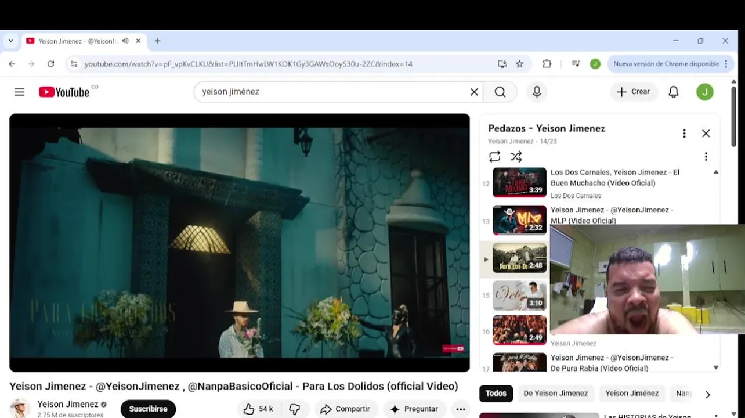Go to YouTube home via logo

point(64,92)
